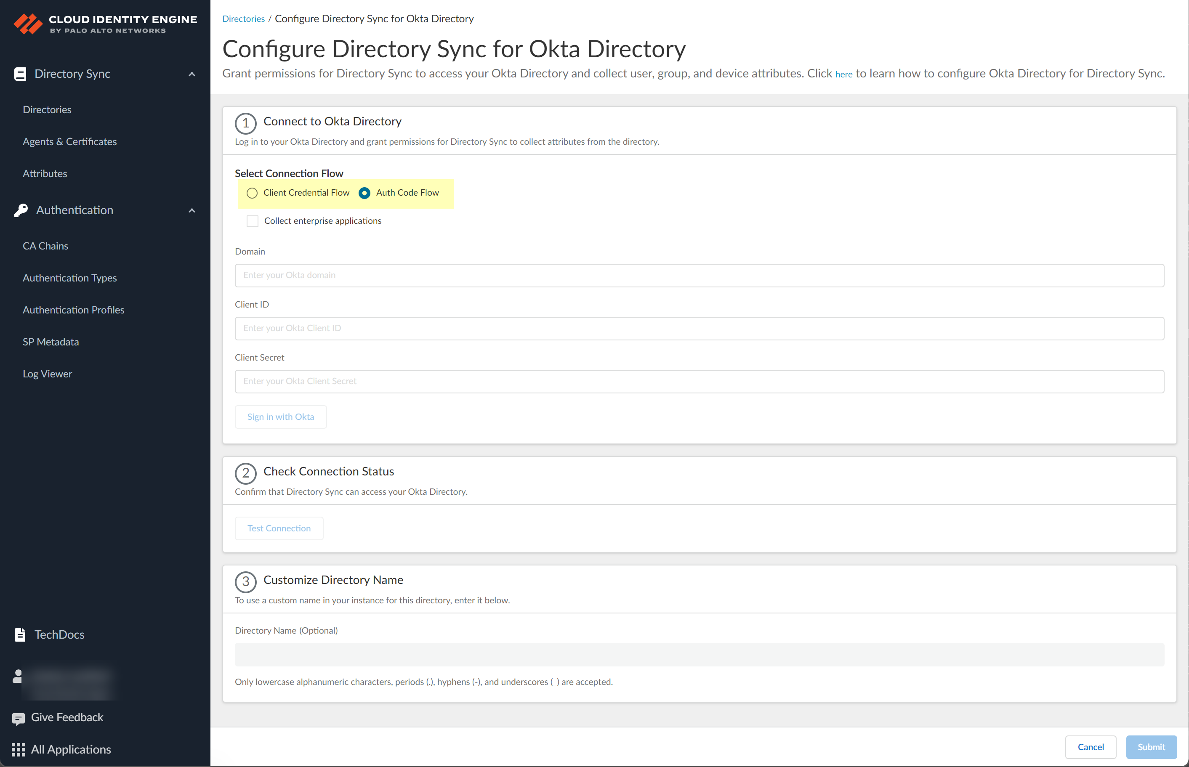Open Give Feedback via the chat icon
The height and width of the screenshot is (767, 1189).
[19, 718]
